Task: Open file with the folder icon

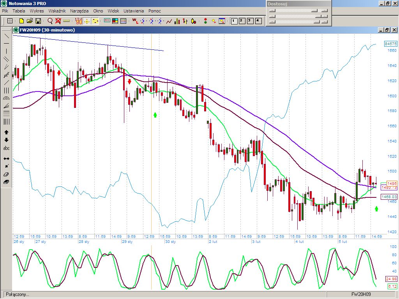Action: click(30, 21)
